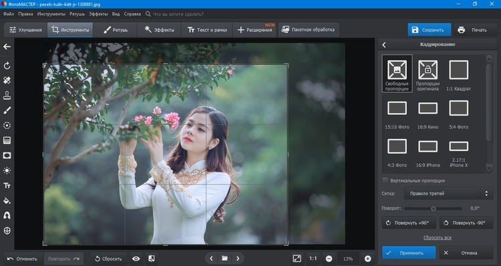Open the Сетка dropdown showing Правило третей

pos(448,193)
